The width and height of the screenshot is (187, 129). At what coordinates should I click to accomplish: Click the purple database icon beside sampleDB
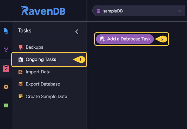(x=98, y=11)
